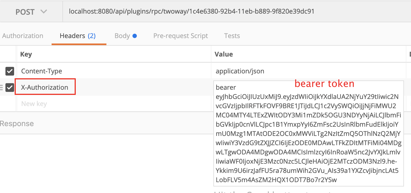Click the Value column header
Screen dimensions: 411x193
(223, 54)
